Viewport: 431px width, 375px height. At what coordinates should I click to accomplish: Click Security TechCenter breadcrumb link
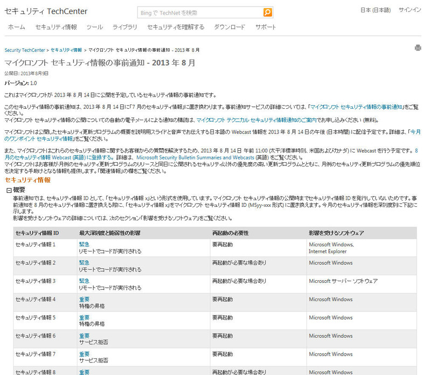(x=24, y=50)
